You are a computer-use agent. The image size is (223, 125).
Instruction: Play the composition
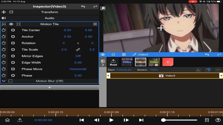click(111, 120)
